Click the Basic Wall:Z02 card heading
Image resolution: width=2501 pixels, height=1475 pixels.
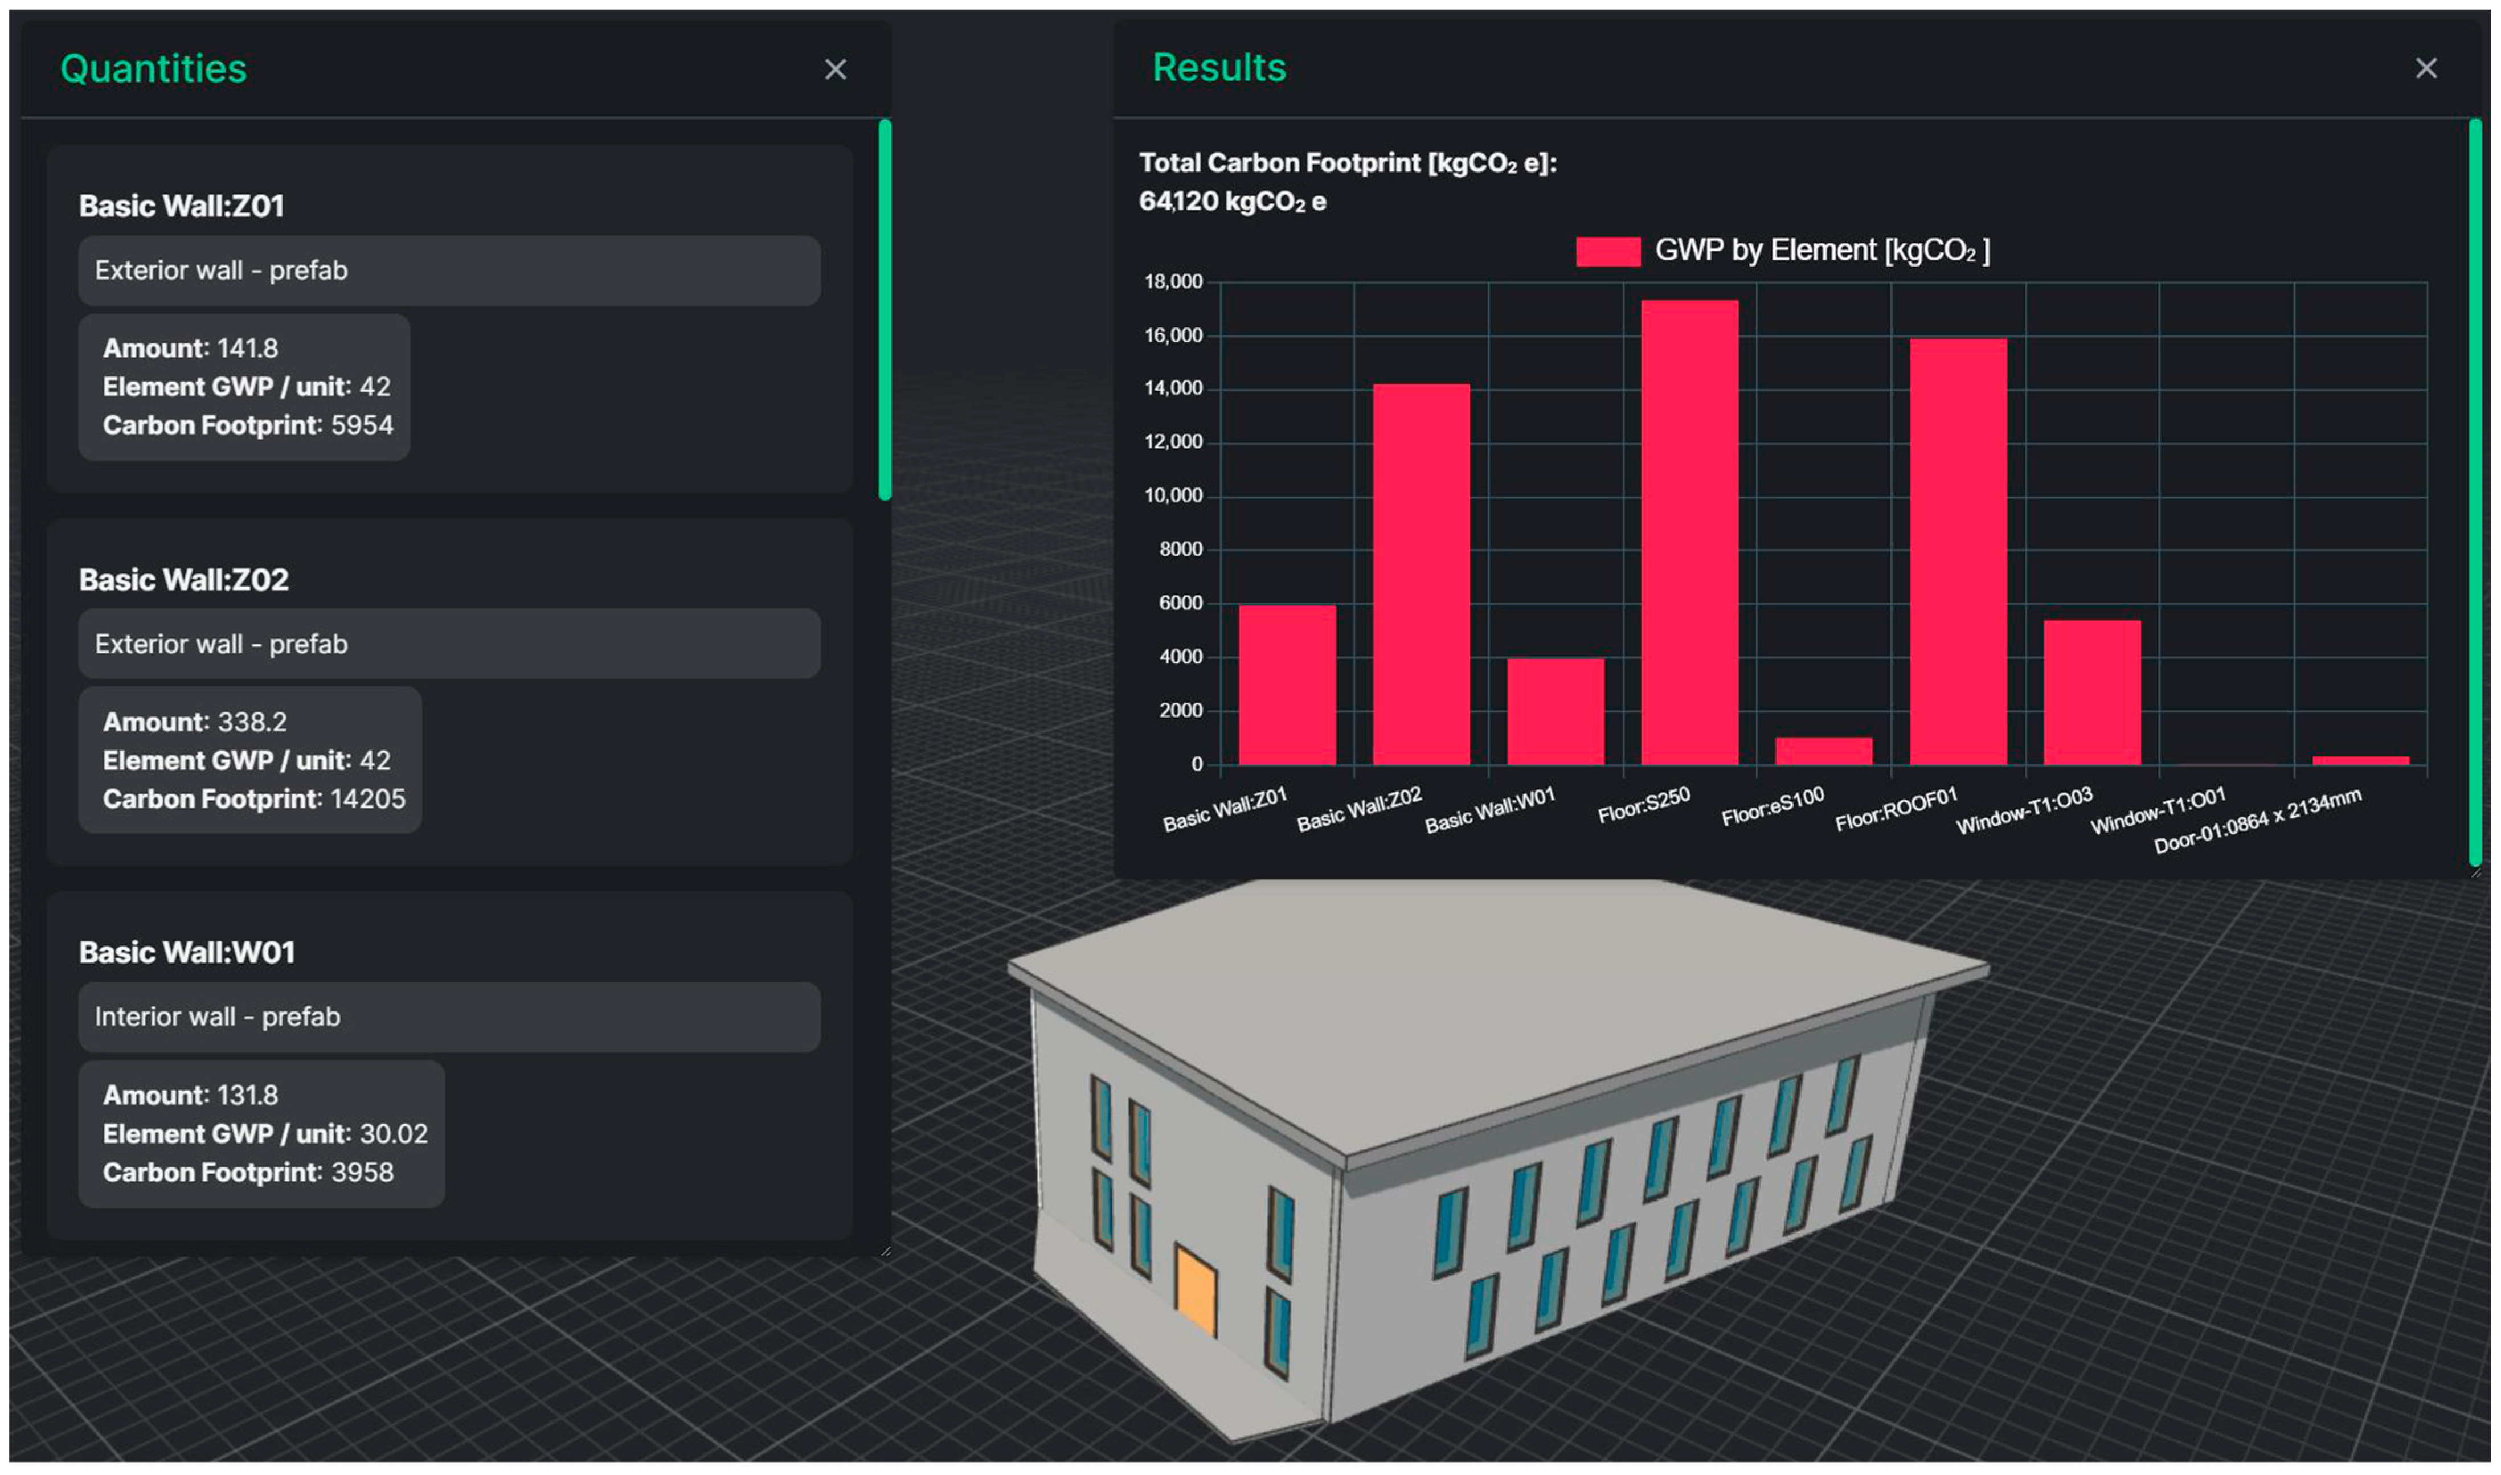(x=184, y=580)
